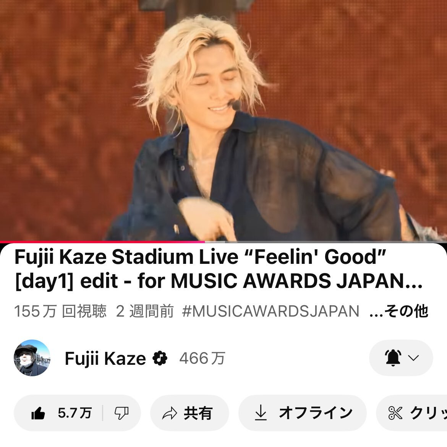447x447 pixels.
Task: Tap the offline download arrow icon
Action: pos(261,413)
